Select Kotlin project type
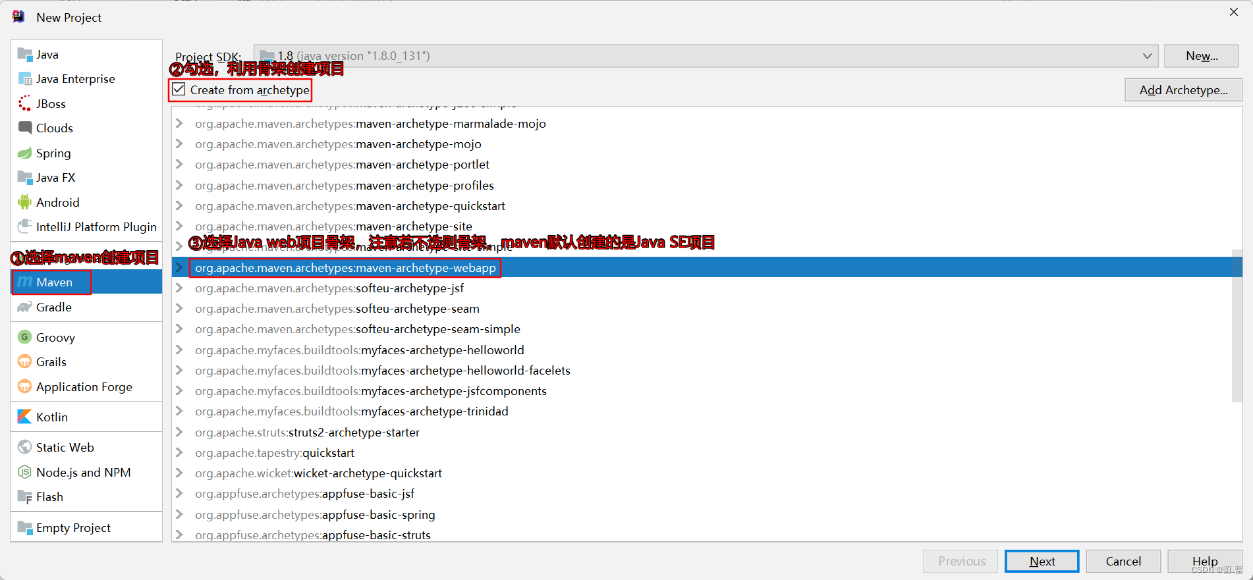This screenshot has height=580, width=1253. coord(86,417)
